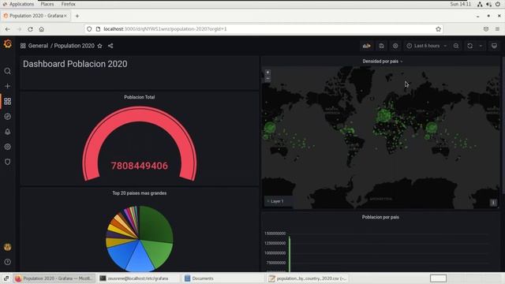505x284 pixels.
Task: Reload the browser page
Action: pyautogui.click(x=30, y=29)
